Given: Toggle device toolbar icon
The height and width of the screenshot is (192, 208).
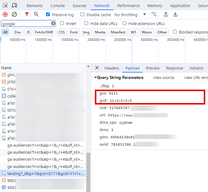Looking at the screenshot, I should 14,5.
